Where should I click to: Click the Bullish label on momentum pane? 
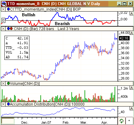pos(28,15)
